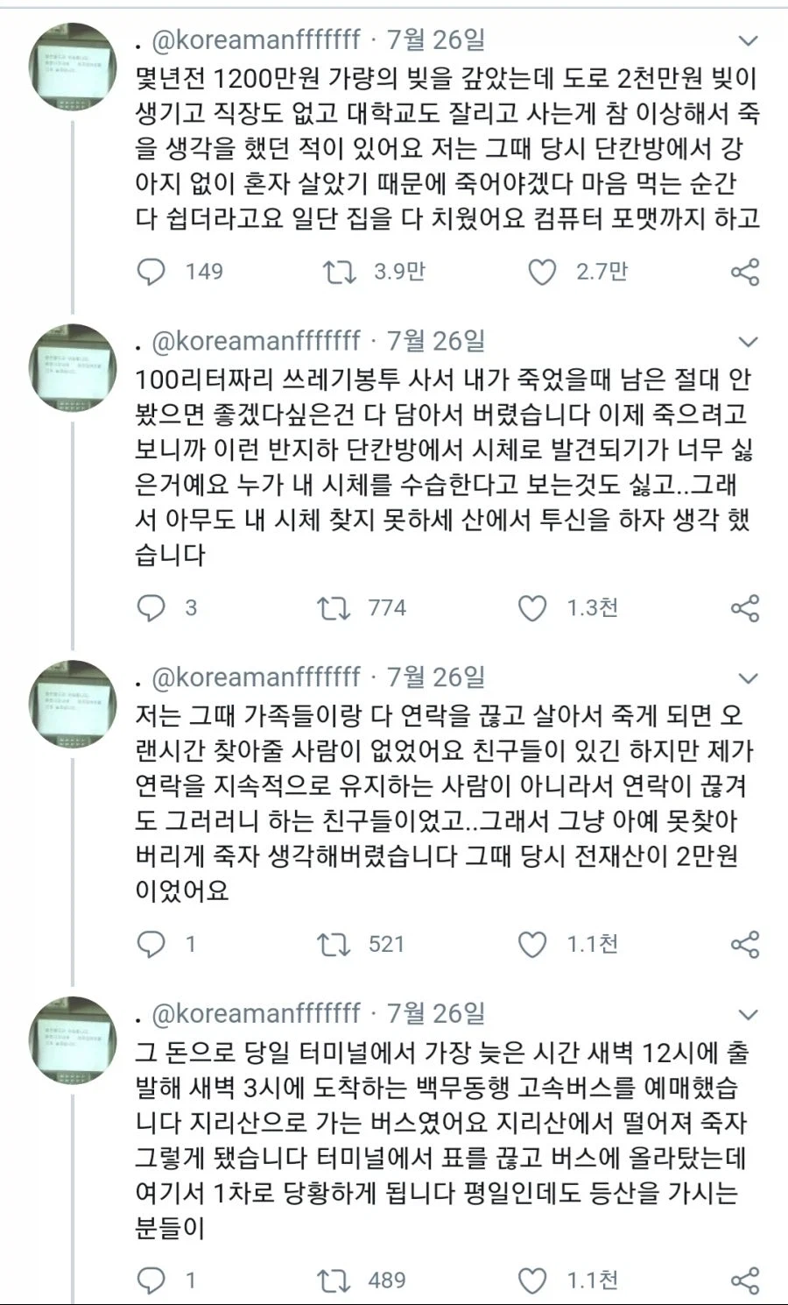Click the retweet count 521 on third tweet

pyautogui.click(x=385, y=945)
